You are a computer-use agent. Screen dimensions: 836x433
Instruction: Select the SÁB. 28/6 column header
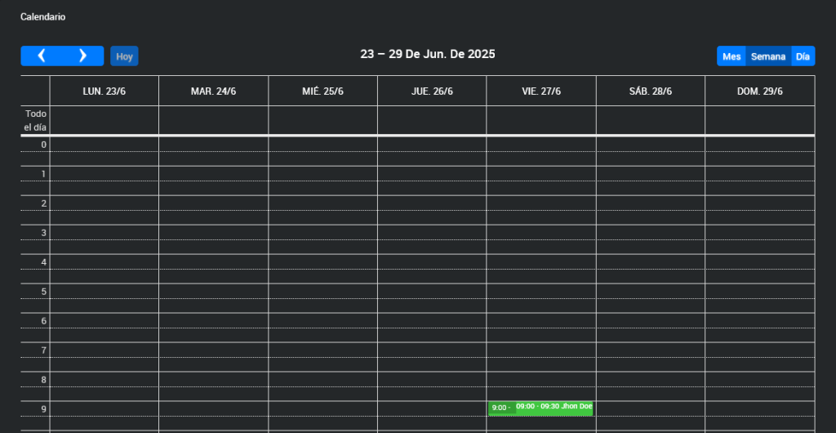click(650, 91)
